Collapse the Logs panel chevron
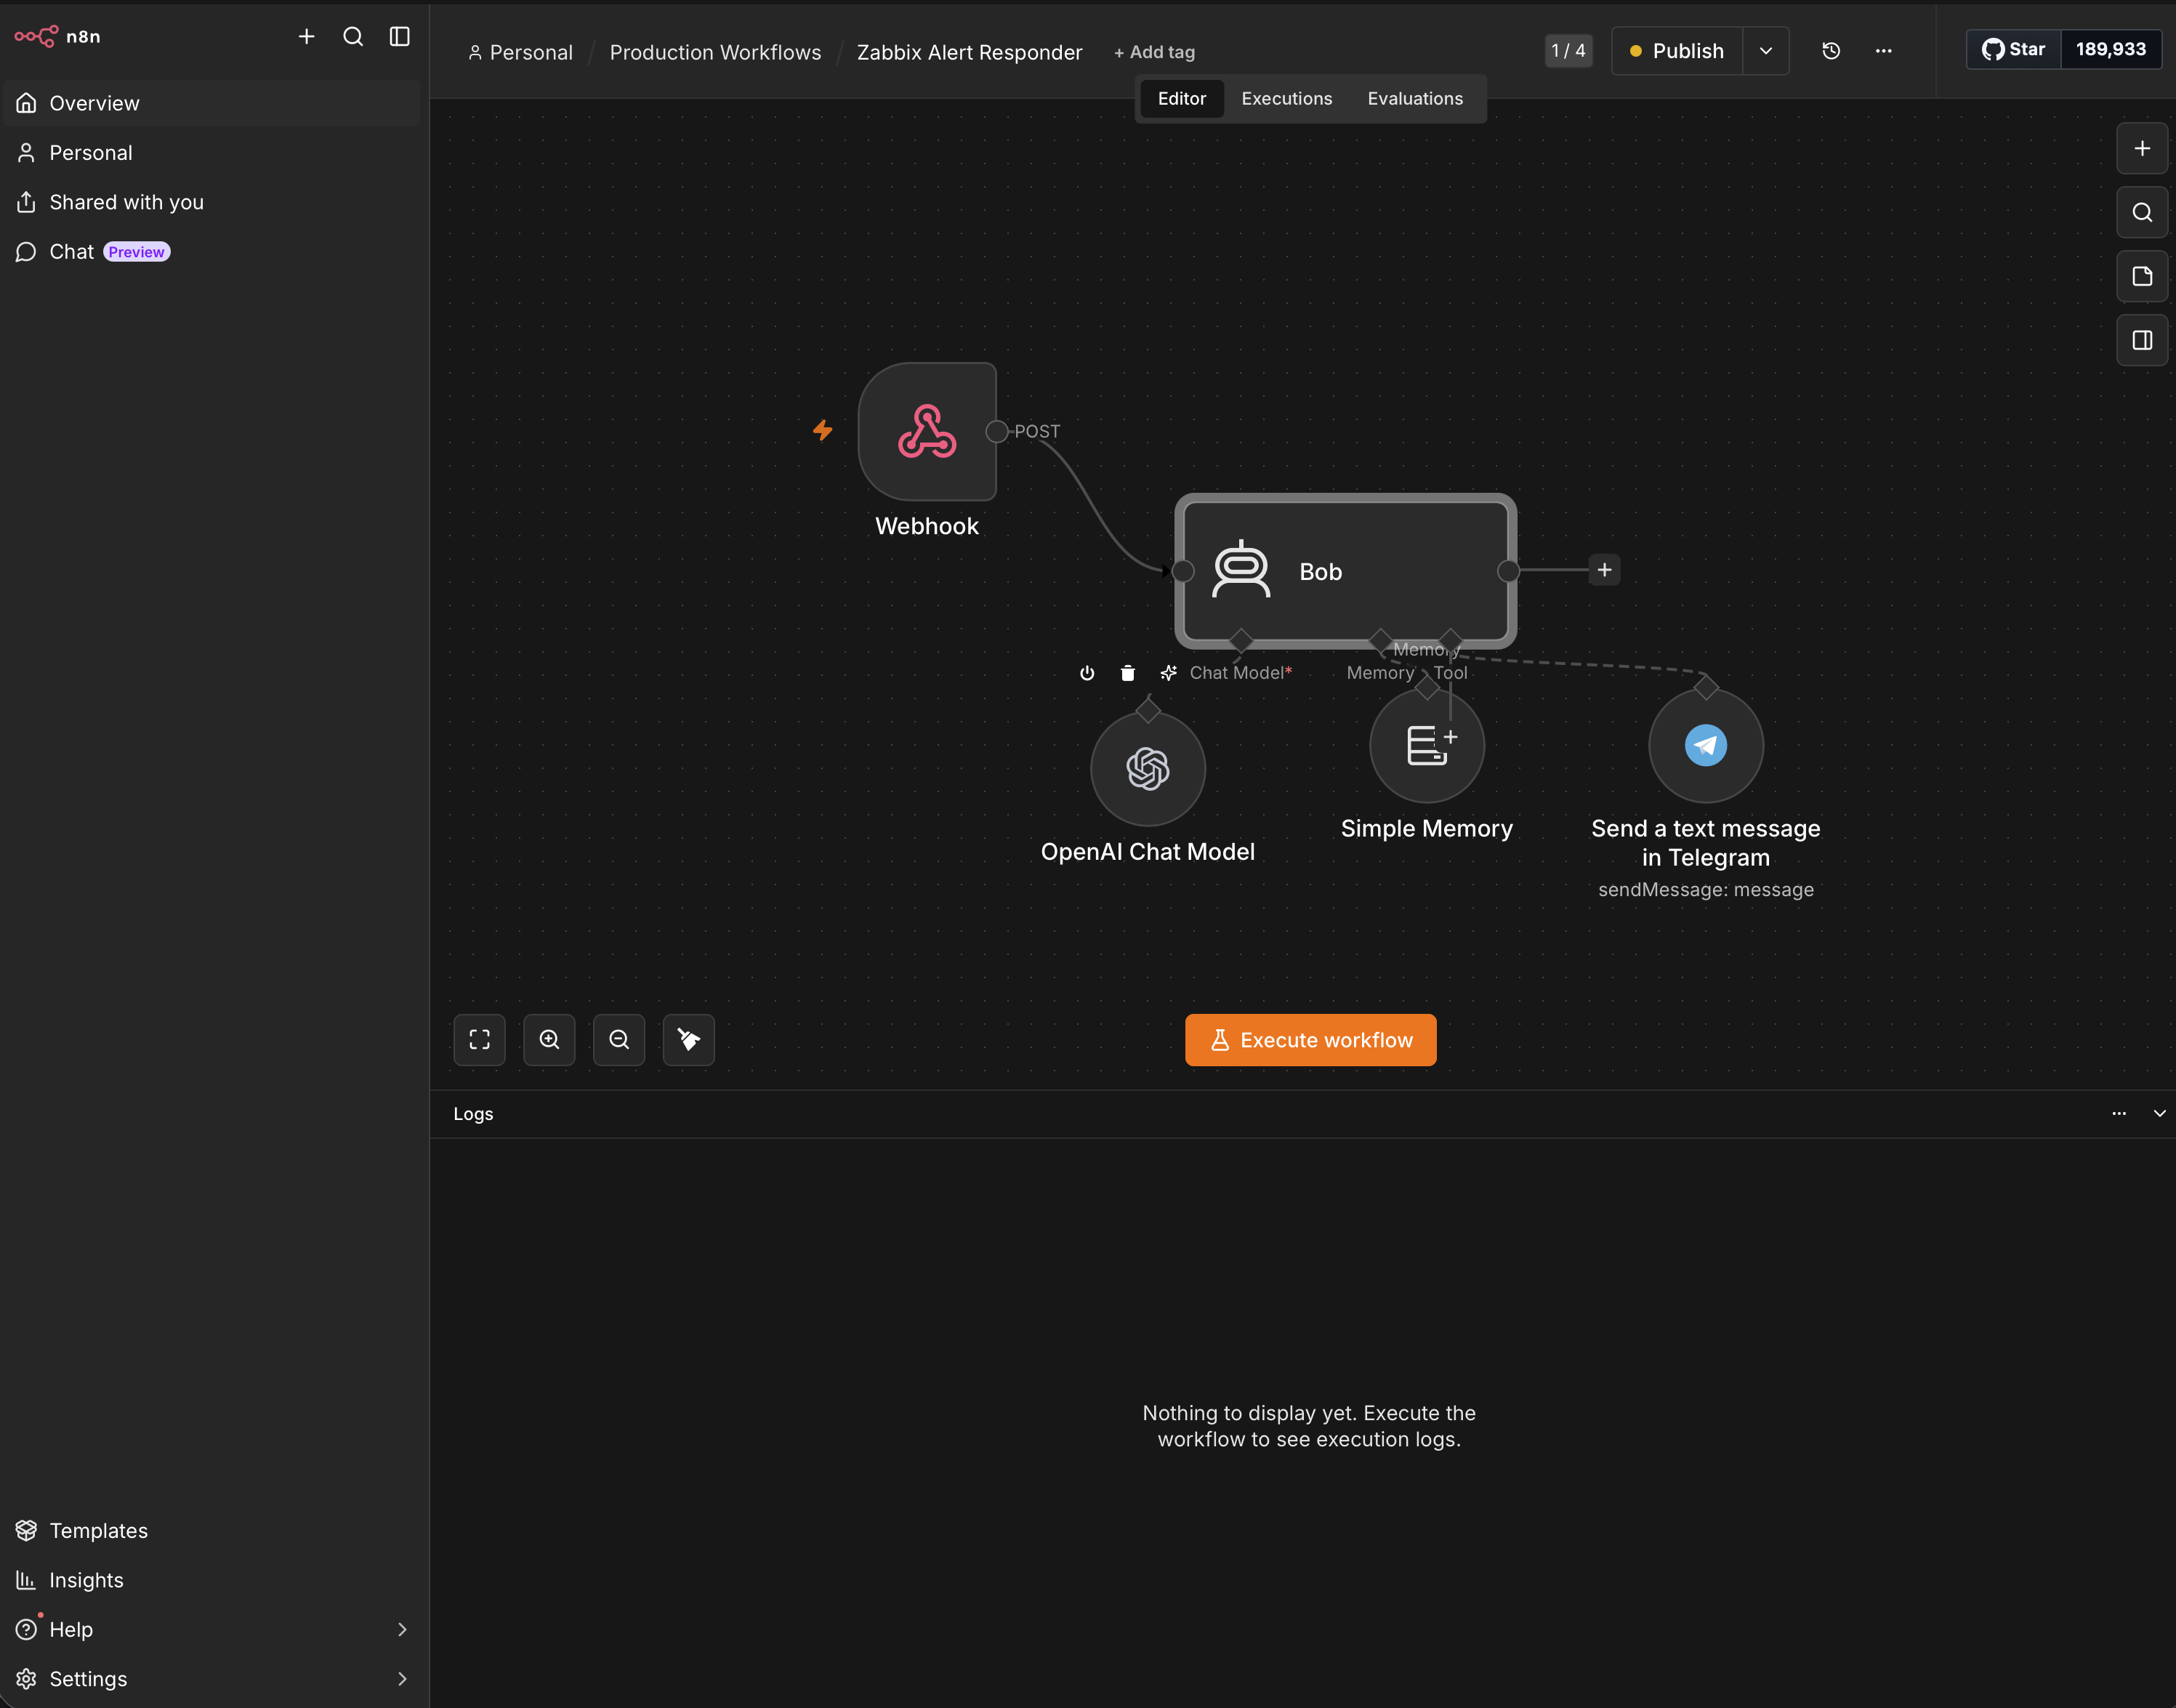This screenshot has width=2176, height=1708. [x=2159, y=1114]
